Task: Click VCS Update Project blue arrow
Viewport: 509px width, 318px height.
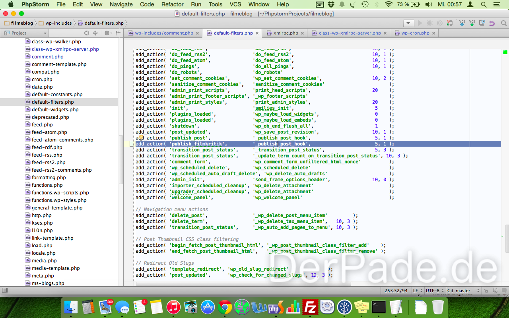Action: pos(462,23)
